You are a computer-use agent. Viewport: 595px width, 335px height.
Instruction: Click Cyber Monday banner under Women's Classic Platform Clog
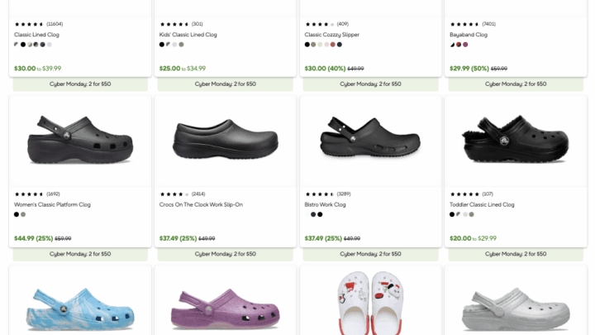coord(80,254)
